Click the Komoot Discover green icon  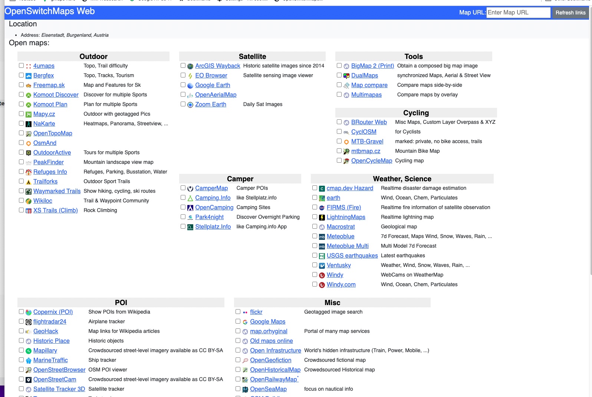29,95
